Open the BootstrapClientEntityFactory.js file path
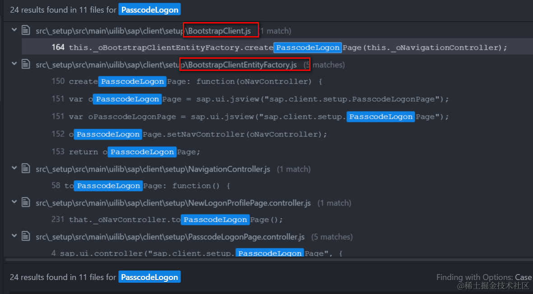Viewport: 533px width, 294px height. (x=166, y=65)
